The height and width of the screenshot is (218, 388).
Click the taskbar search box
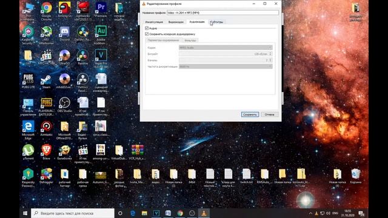[x=73, y=213]
